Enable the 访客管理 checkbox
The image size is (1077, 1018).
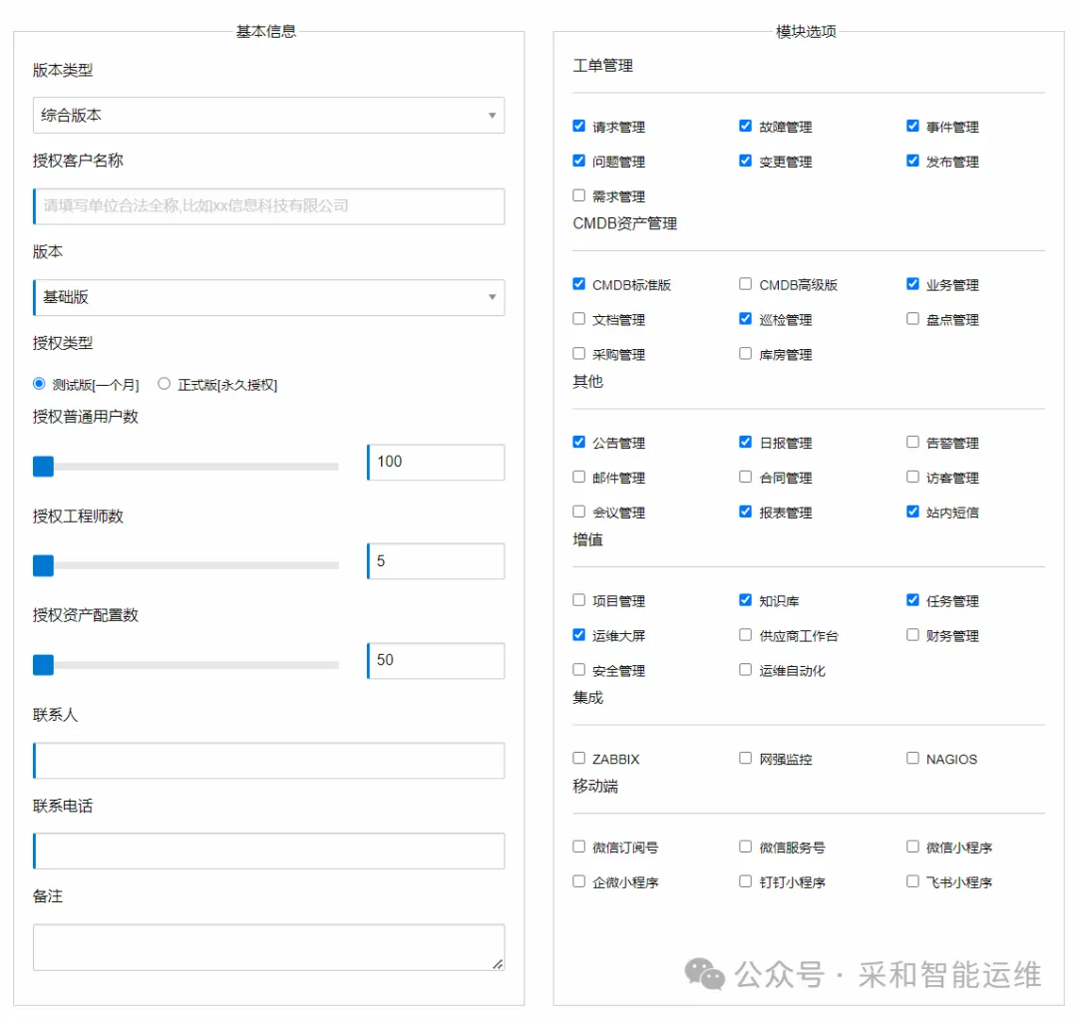pyautogui.click(x=912, y=477)
